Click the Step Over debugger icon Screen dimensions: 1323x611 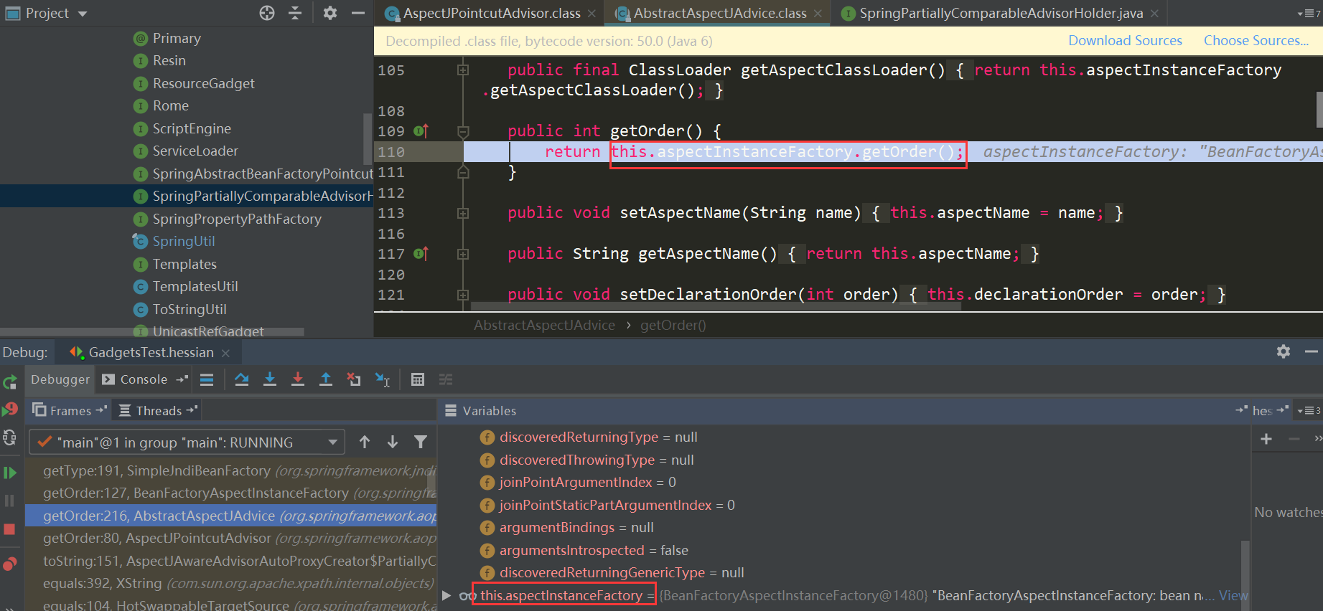pyautogui.click(x=242, y=379)
